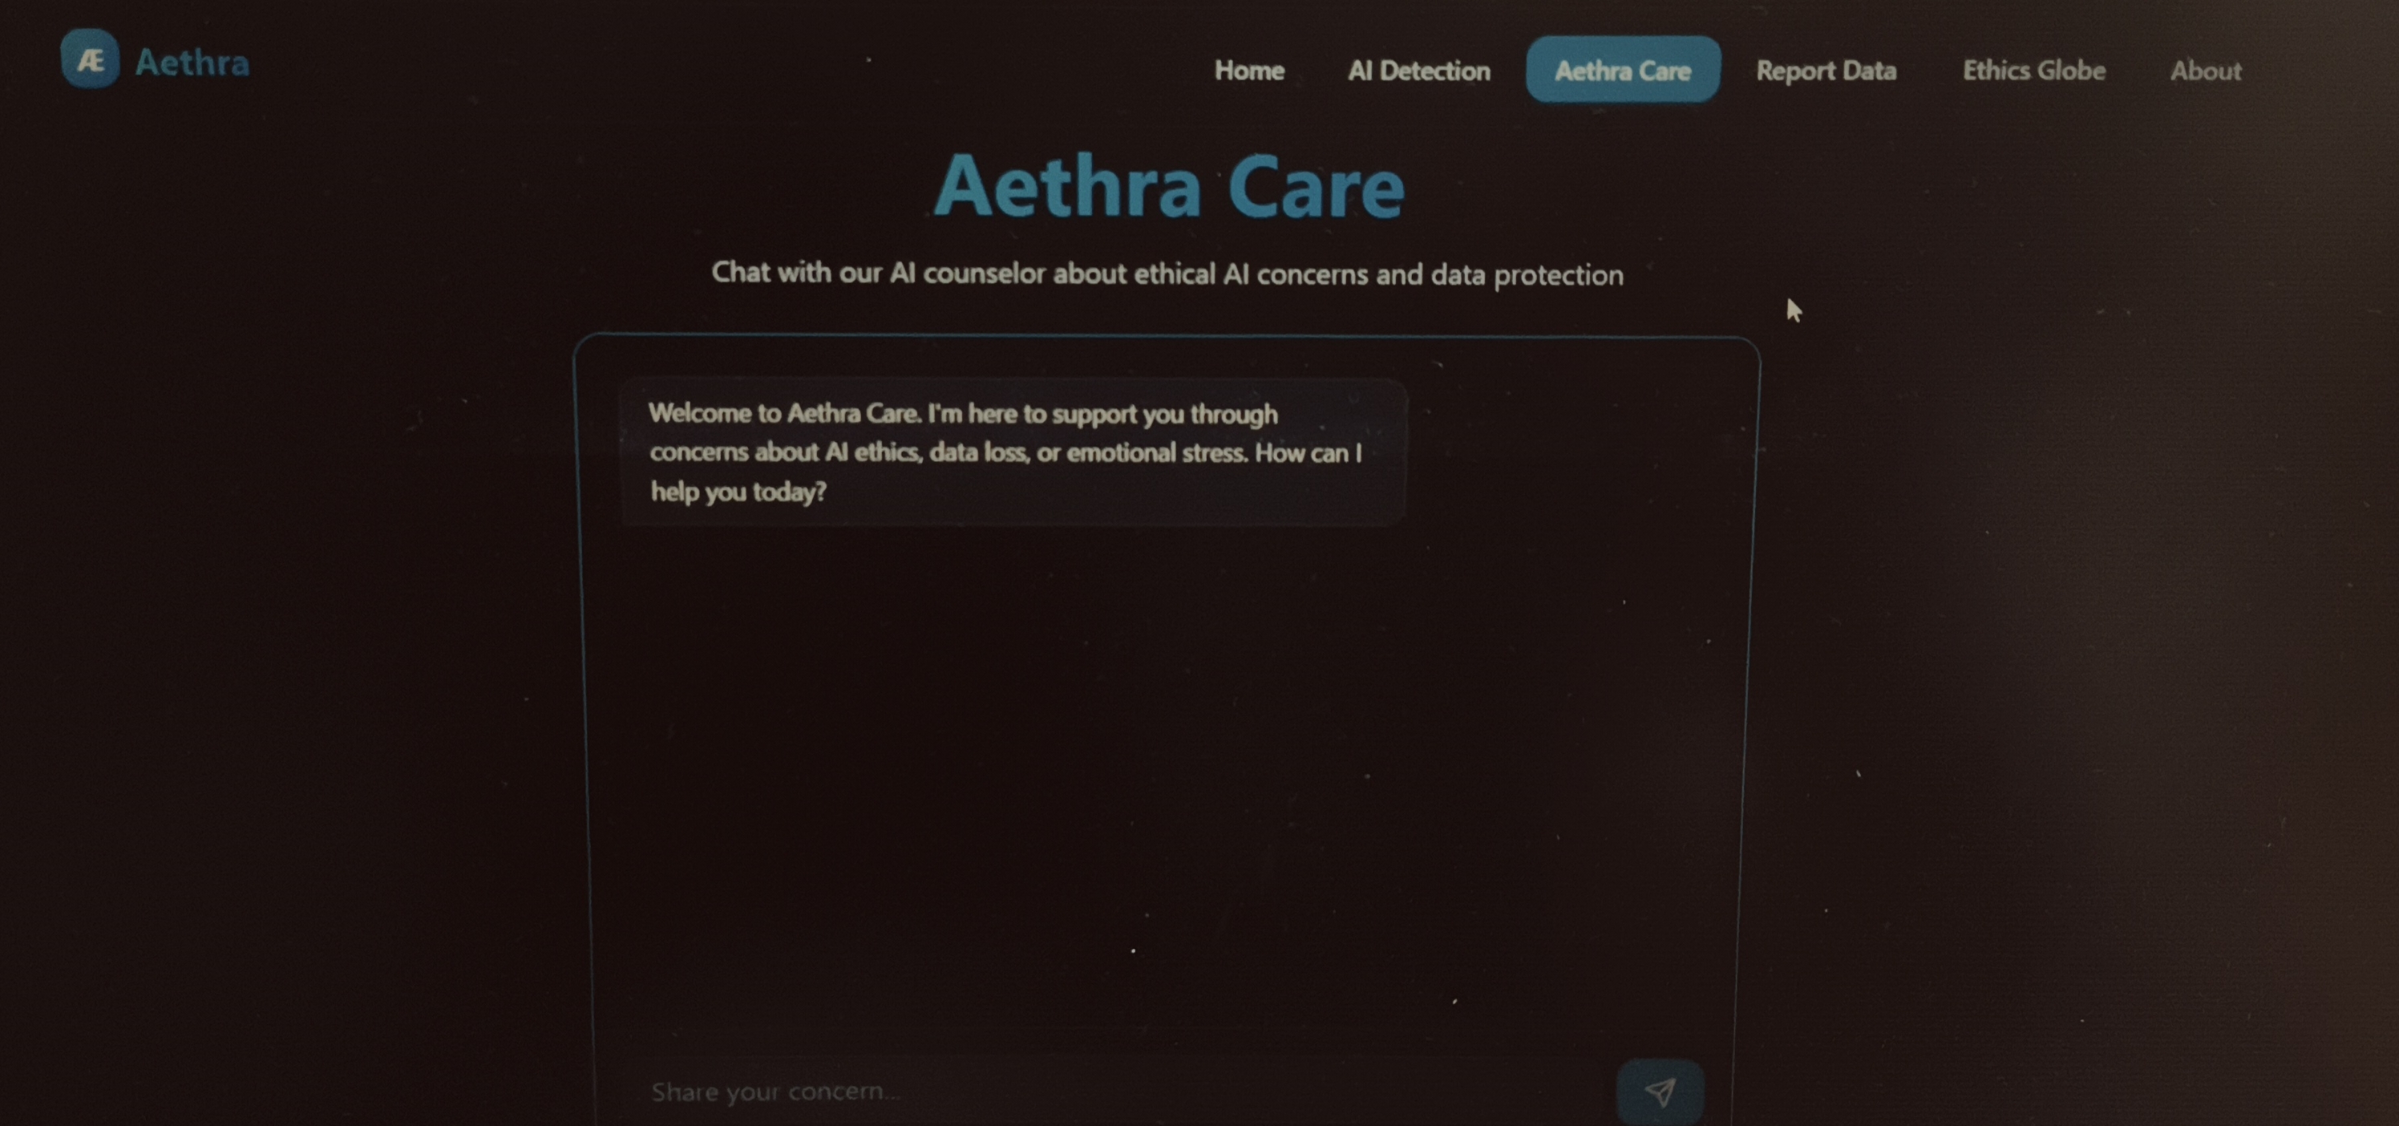This screenshot has width=2399, height=1126.
Task: Click the large Aethra Care heading
Action: [x=1169, y=187]
